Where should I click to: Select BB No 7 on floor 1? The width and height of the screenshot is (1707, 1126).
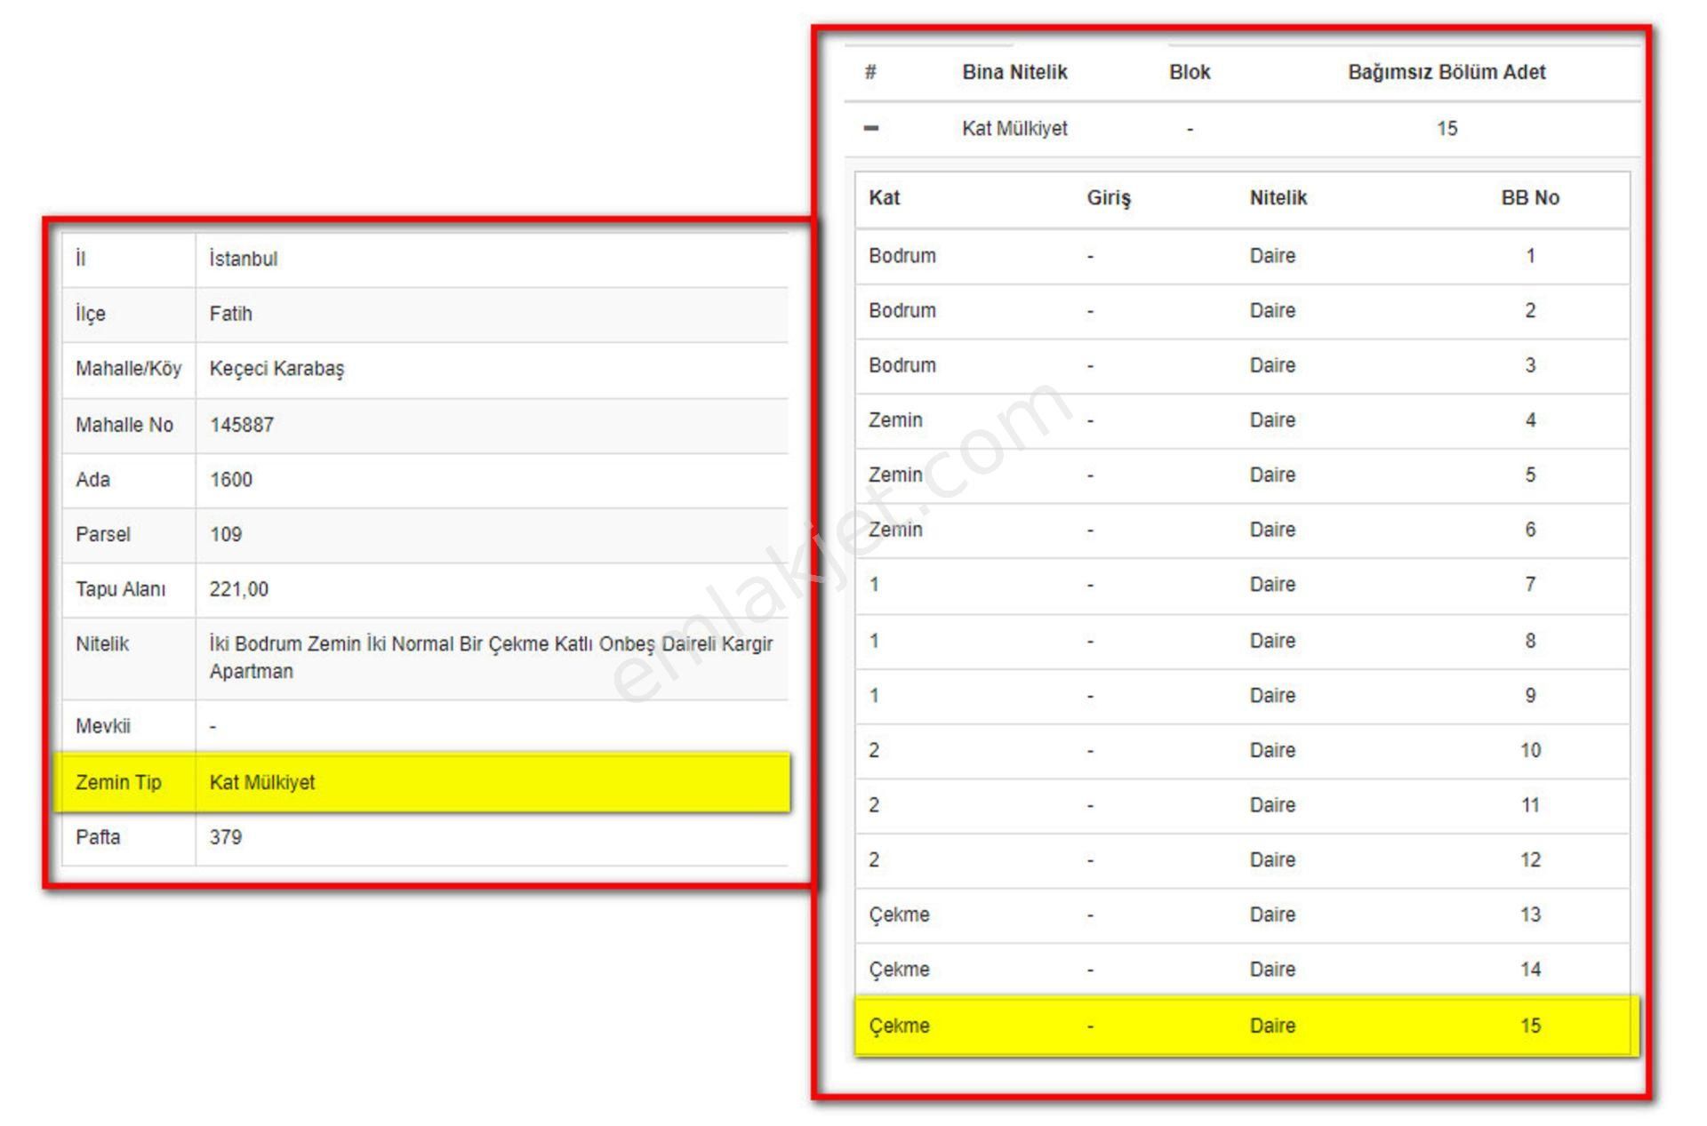coord(1530,585)
